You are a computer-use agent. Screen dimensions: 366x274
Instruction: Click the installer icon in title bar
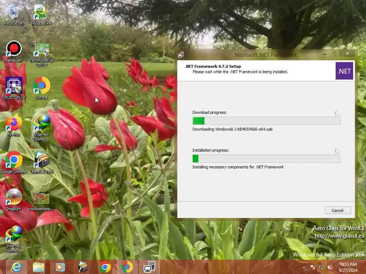(x=181, y=55)
